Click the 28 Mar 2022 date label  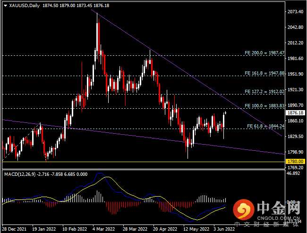(x=135, y=229)
